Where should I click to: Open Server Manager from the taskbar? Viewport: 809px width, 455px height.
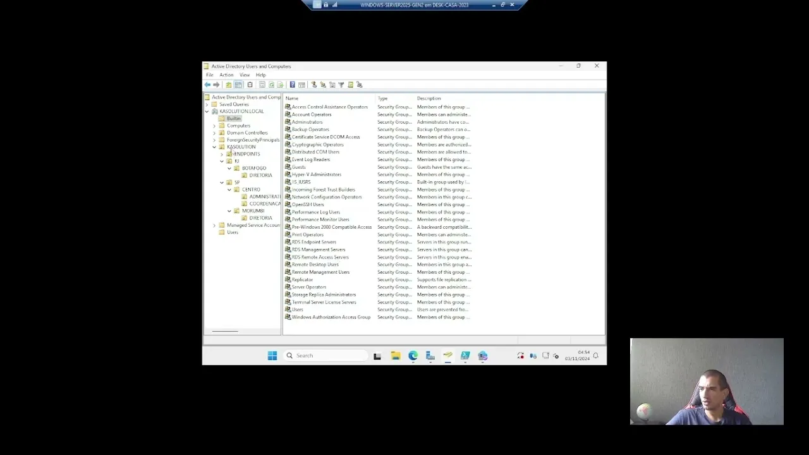click(x=430, y=356)
